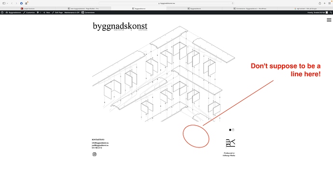This screenshot has height=187, width=333.
Task: Toggle Maintenance is Off setting
Action: pyautogui.click(x=72, y=13)
